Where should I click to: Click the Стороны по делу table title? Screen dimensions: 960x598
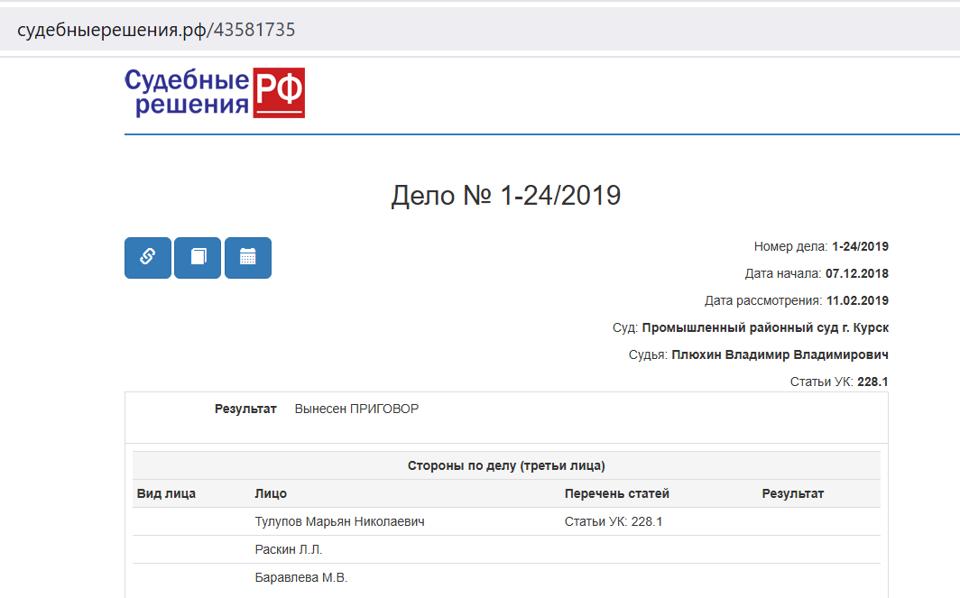tap(506, 465)
